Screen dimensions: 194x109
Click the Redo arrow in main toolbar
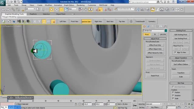pyautogui.click(x=8, y=9)
